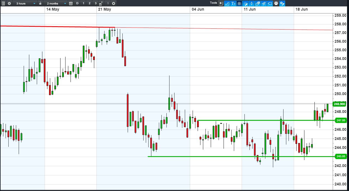Select the 247.05 resistance line label

341,120
